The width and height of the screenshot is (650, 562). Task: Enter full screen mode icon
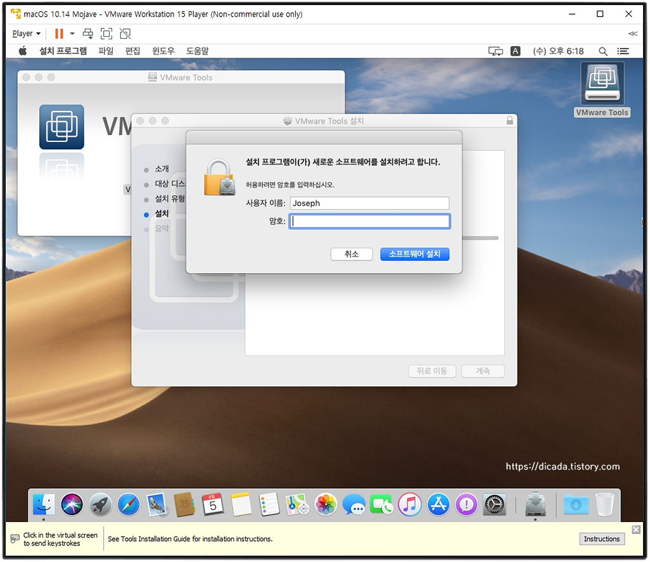coord(106,34)
